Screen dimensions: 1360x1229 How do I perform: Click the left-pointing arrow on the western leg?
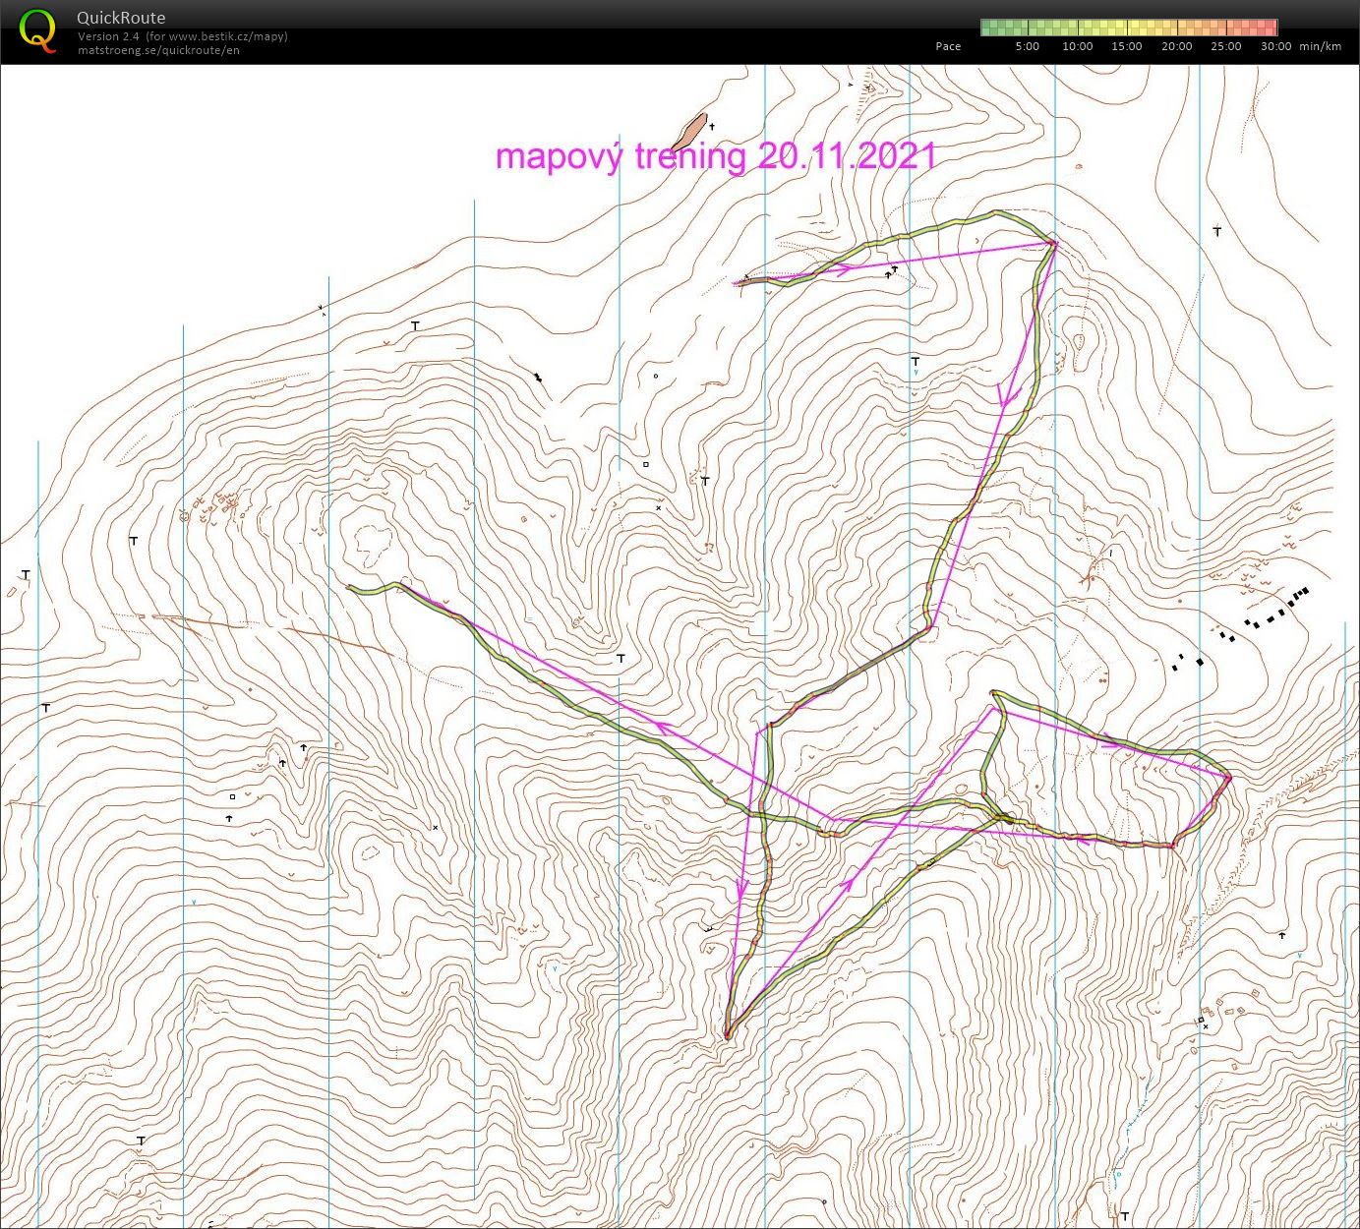pyautogui.click(x=664, y=729)
